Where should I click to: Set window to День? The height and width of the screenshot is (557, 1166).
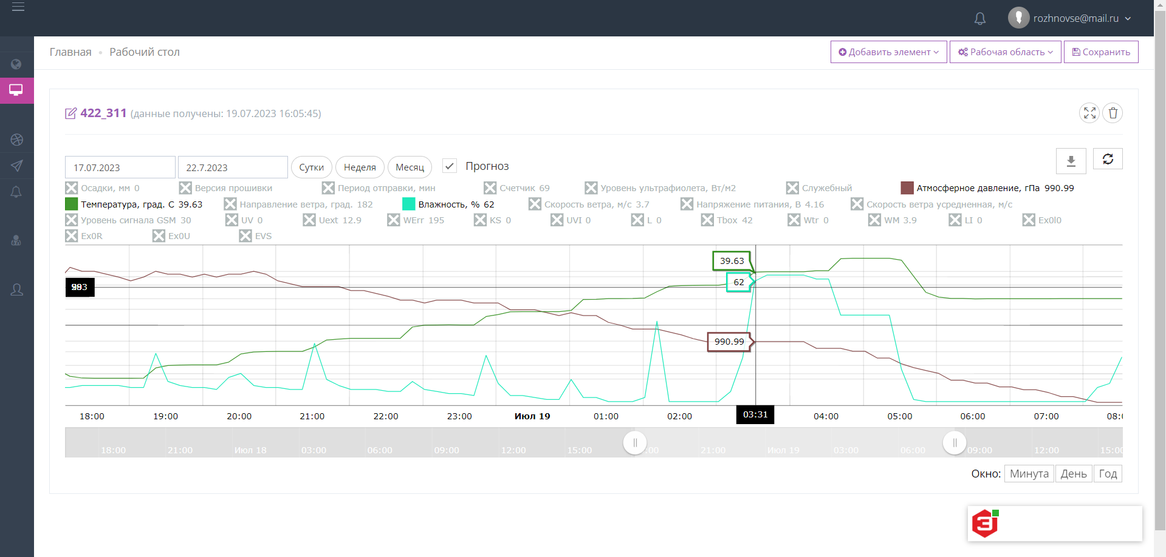coord(1073,474)
